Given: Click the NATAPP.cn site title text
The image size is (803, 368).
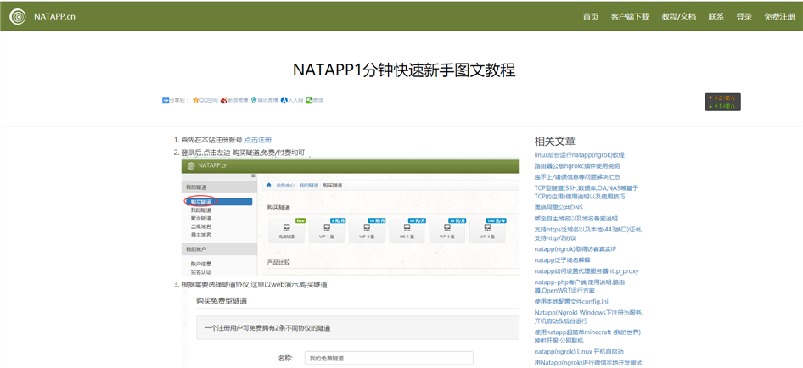Looking at the screenshot, I should pos(55,16).
